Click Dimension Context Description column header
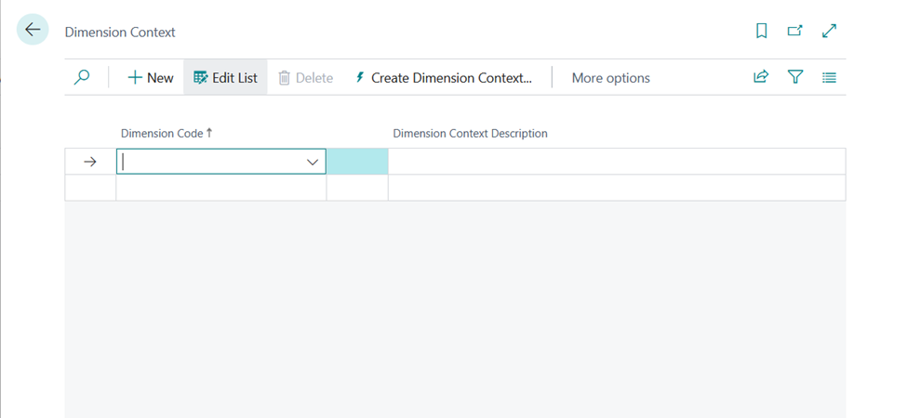This screenshot has height=418, width=907. (x=470, y=133)
